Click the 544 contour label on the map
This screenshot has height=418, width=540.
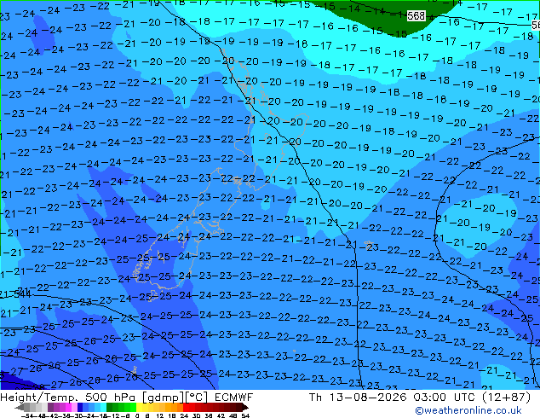23,294
